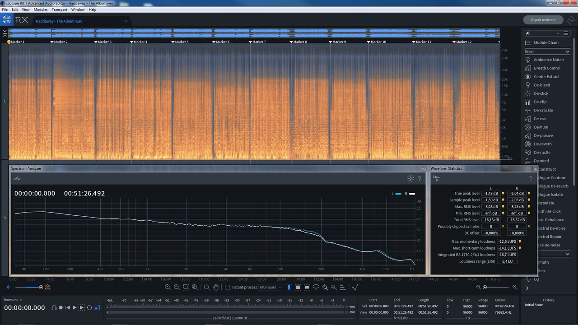
Task: Open the Transport menu
Action: click(x=60, y=9)
